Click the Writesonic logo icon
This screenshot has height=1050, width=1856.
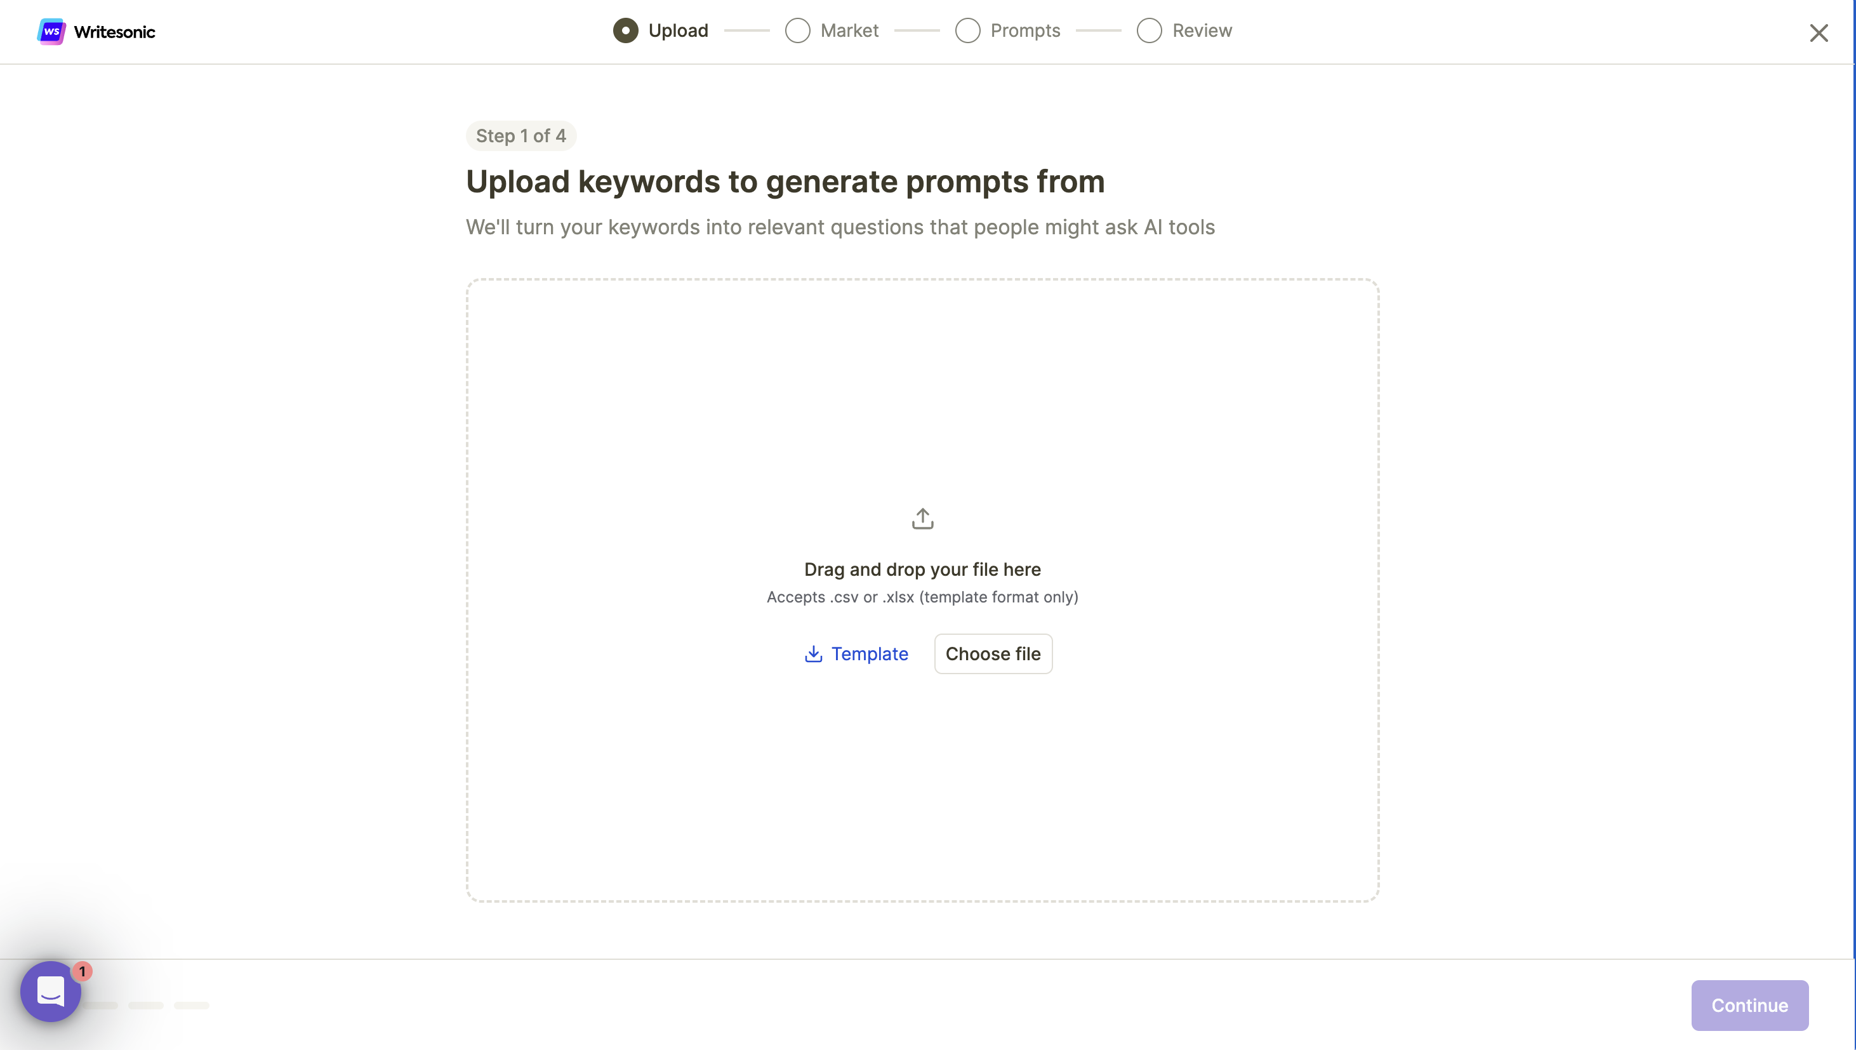(51, 32)
